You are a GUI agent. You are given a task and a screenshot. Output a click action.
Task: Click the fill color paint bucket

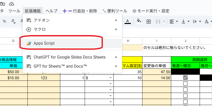[139, 21]
